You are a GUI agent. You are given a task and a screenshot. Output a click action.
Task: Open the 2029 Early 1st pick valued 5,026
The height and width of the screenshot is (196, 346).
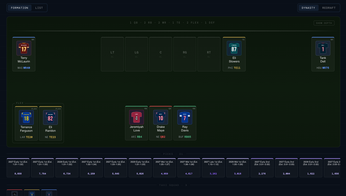140,168
